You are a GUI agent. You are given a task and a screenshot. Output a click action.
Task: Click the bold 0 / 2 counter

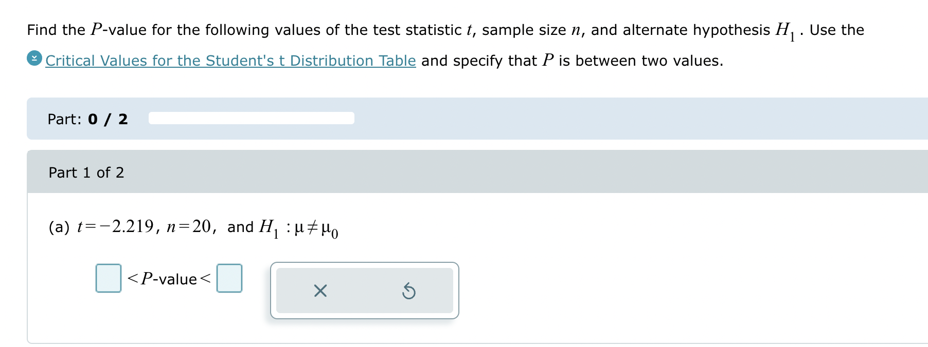108,119
